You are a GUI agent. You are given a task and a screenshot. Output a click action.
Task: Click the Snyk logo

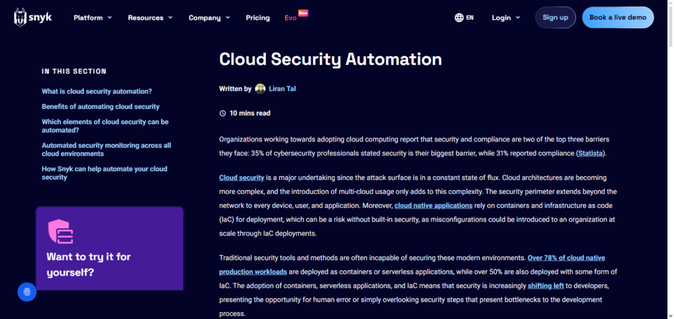pyautogui.click(x=33, y=17)
